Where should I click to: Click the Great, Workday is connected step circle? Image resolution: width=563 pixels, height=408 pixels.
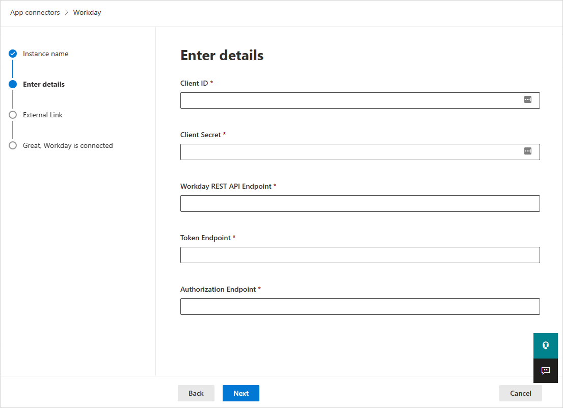13,145
